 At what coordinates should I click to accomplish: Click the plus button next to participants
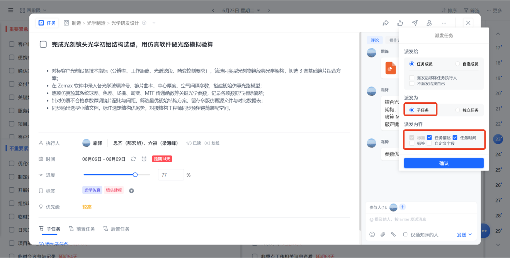pos(403,207)
